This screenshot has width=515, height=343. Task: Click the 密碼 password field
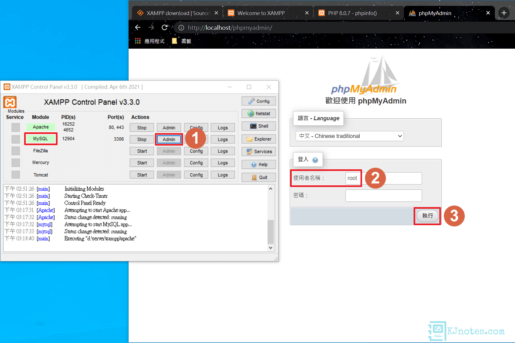tap(383, 195)
